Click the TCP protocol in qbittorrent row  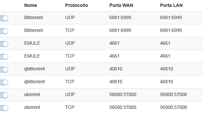pyautogui.click(x=70, y=82)
